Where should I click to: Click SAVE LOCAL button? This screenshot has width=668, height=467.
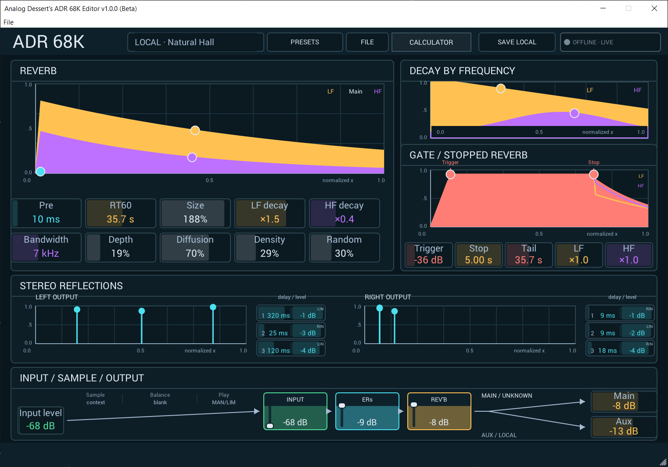[x=517, y=42]
